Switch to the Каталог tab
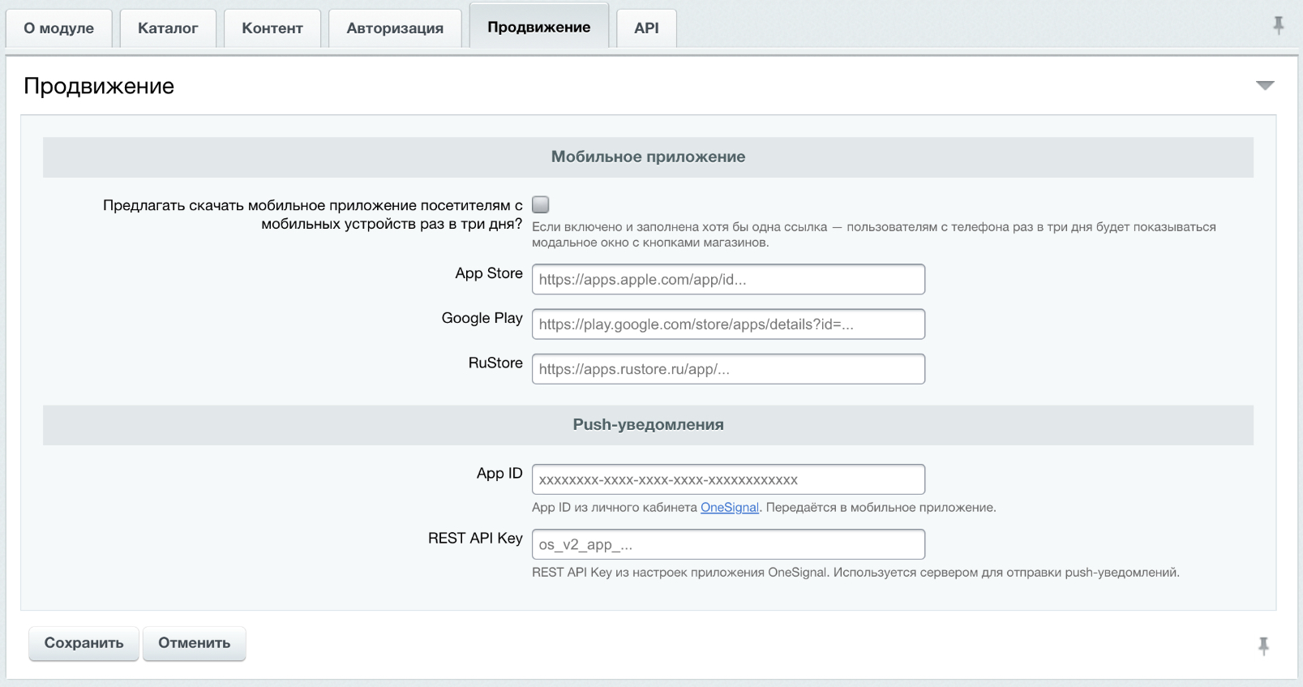The image size is (1303, 687). click(x=168, y=28)
